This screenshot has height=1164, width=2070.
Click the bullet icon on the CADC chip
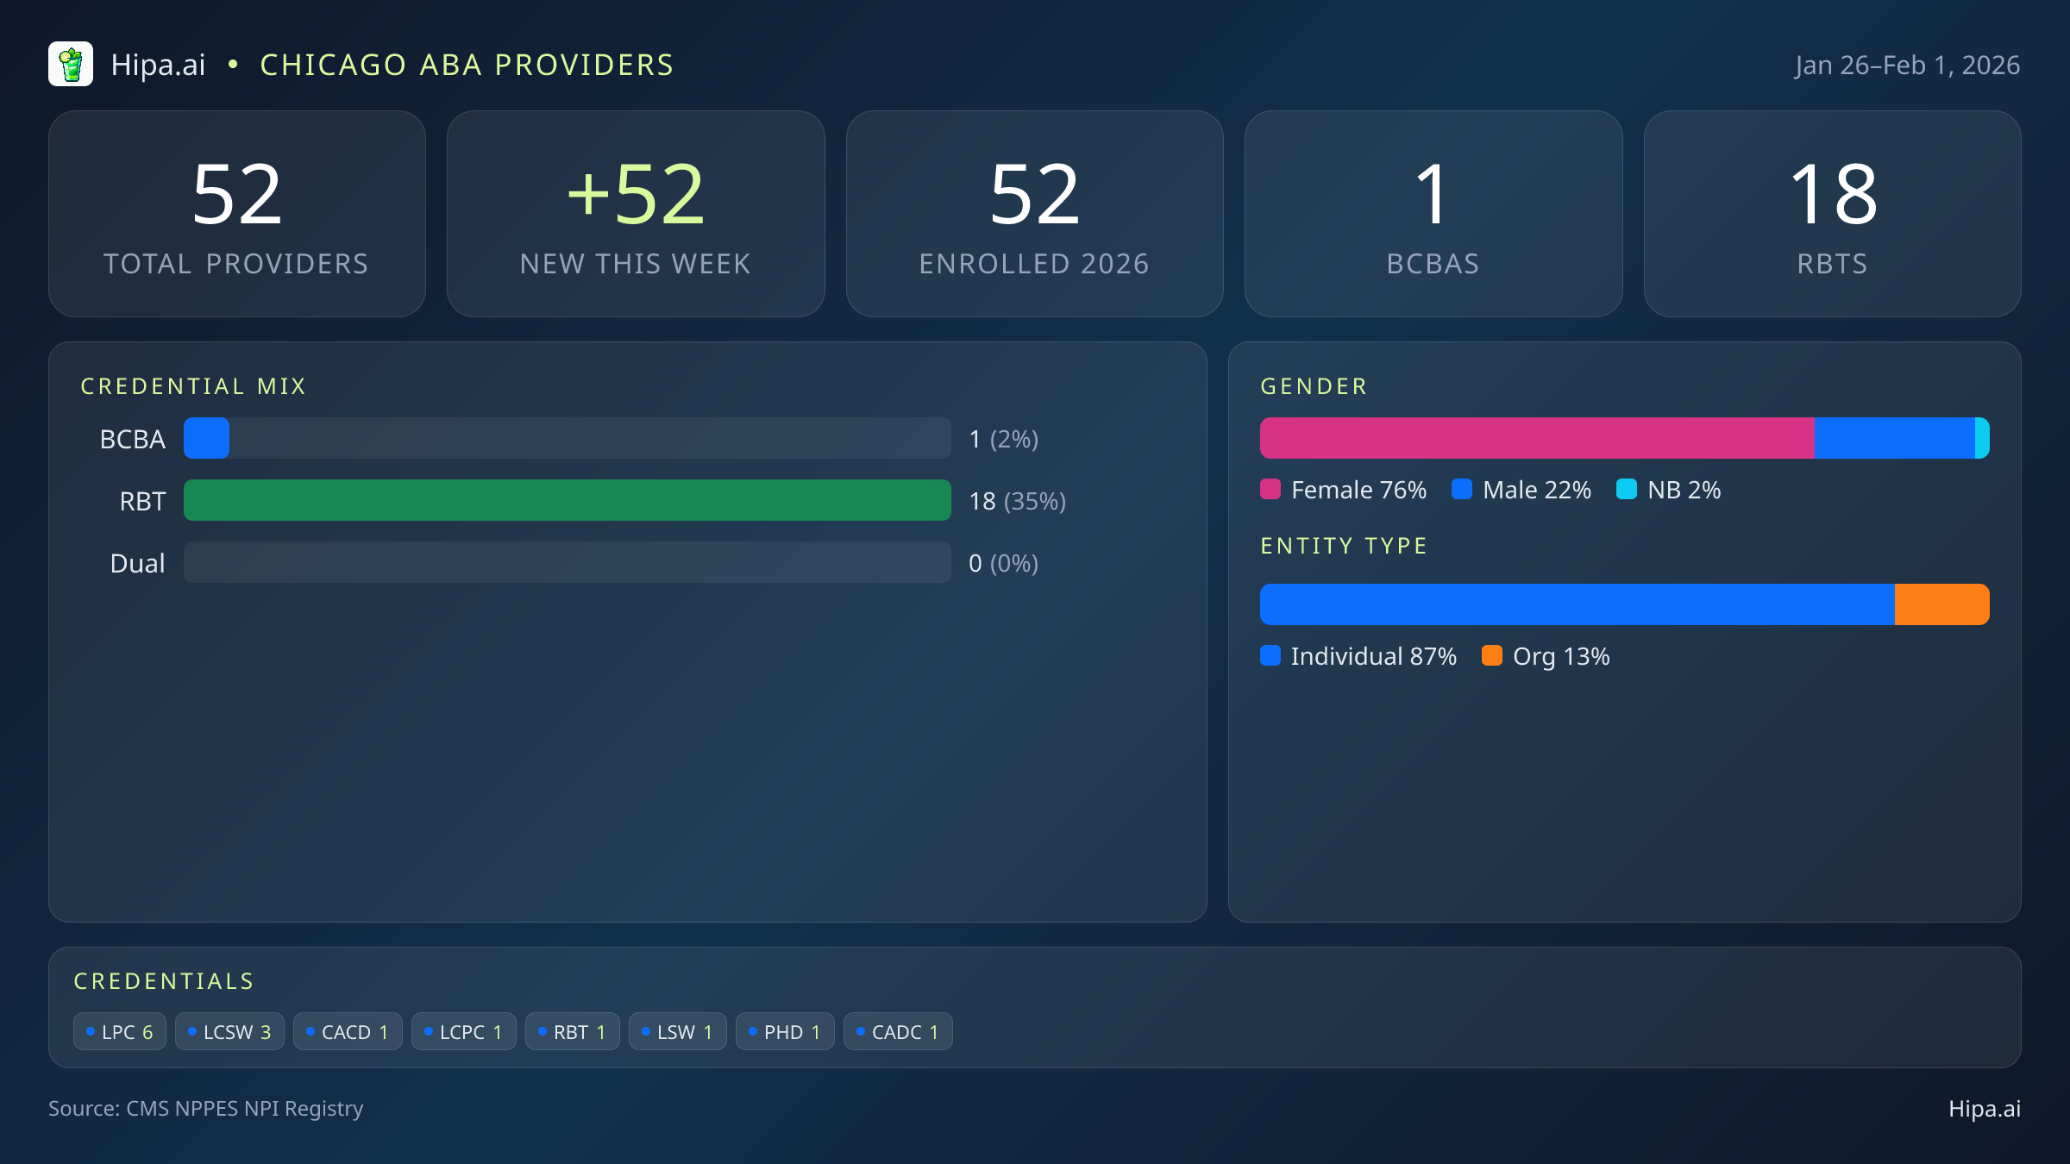(x=859, y=1031)
